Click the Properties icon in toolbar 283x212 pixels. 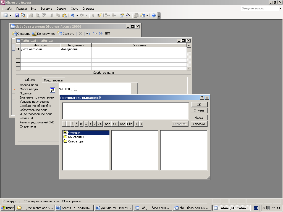pyautogui.click(x=122, y=15)
